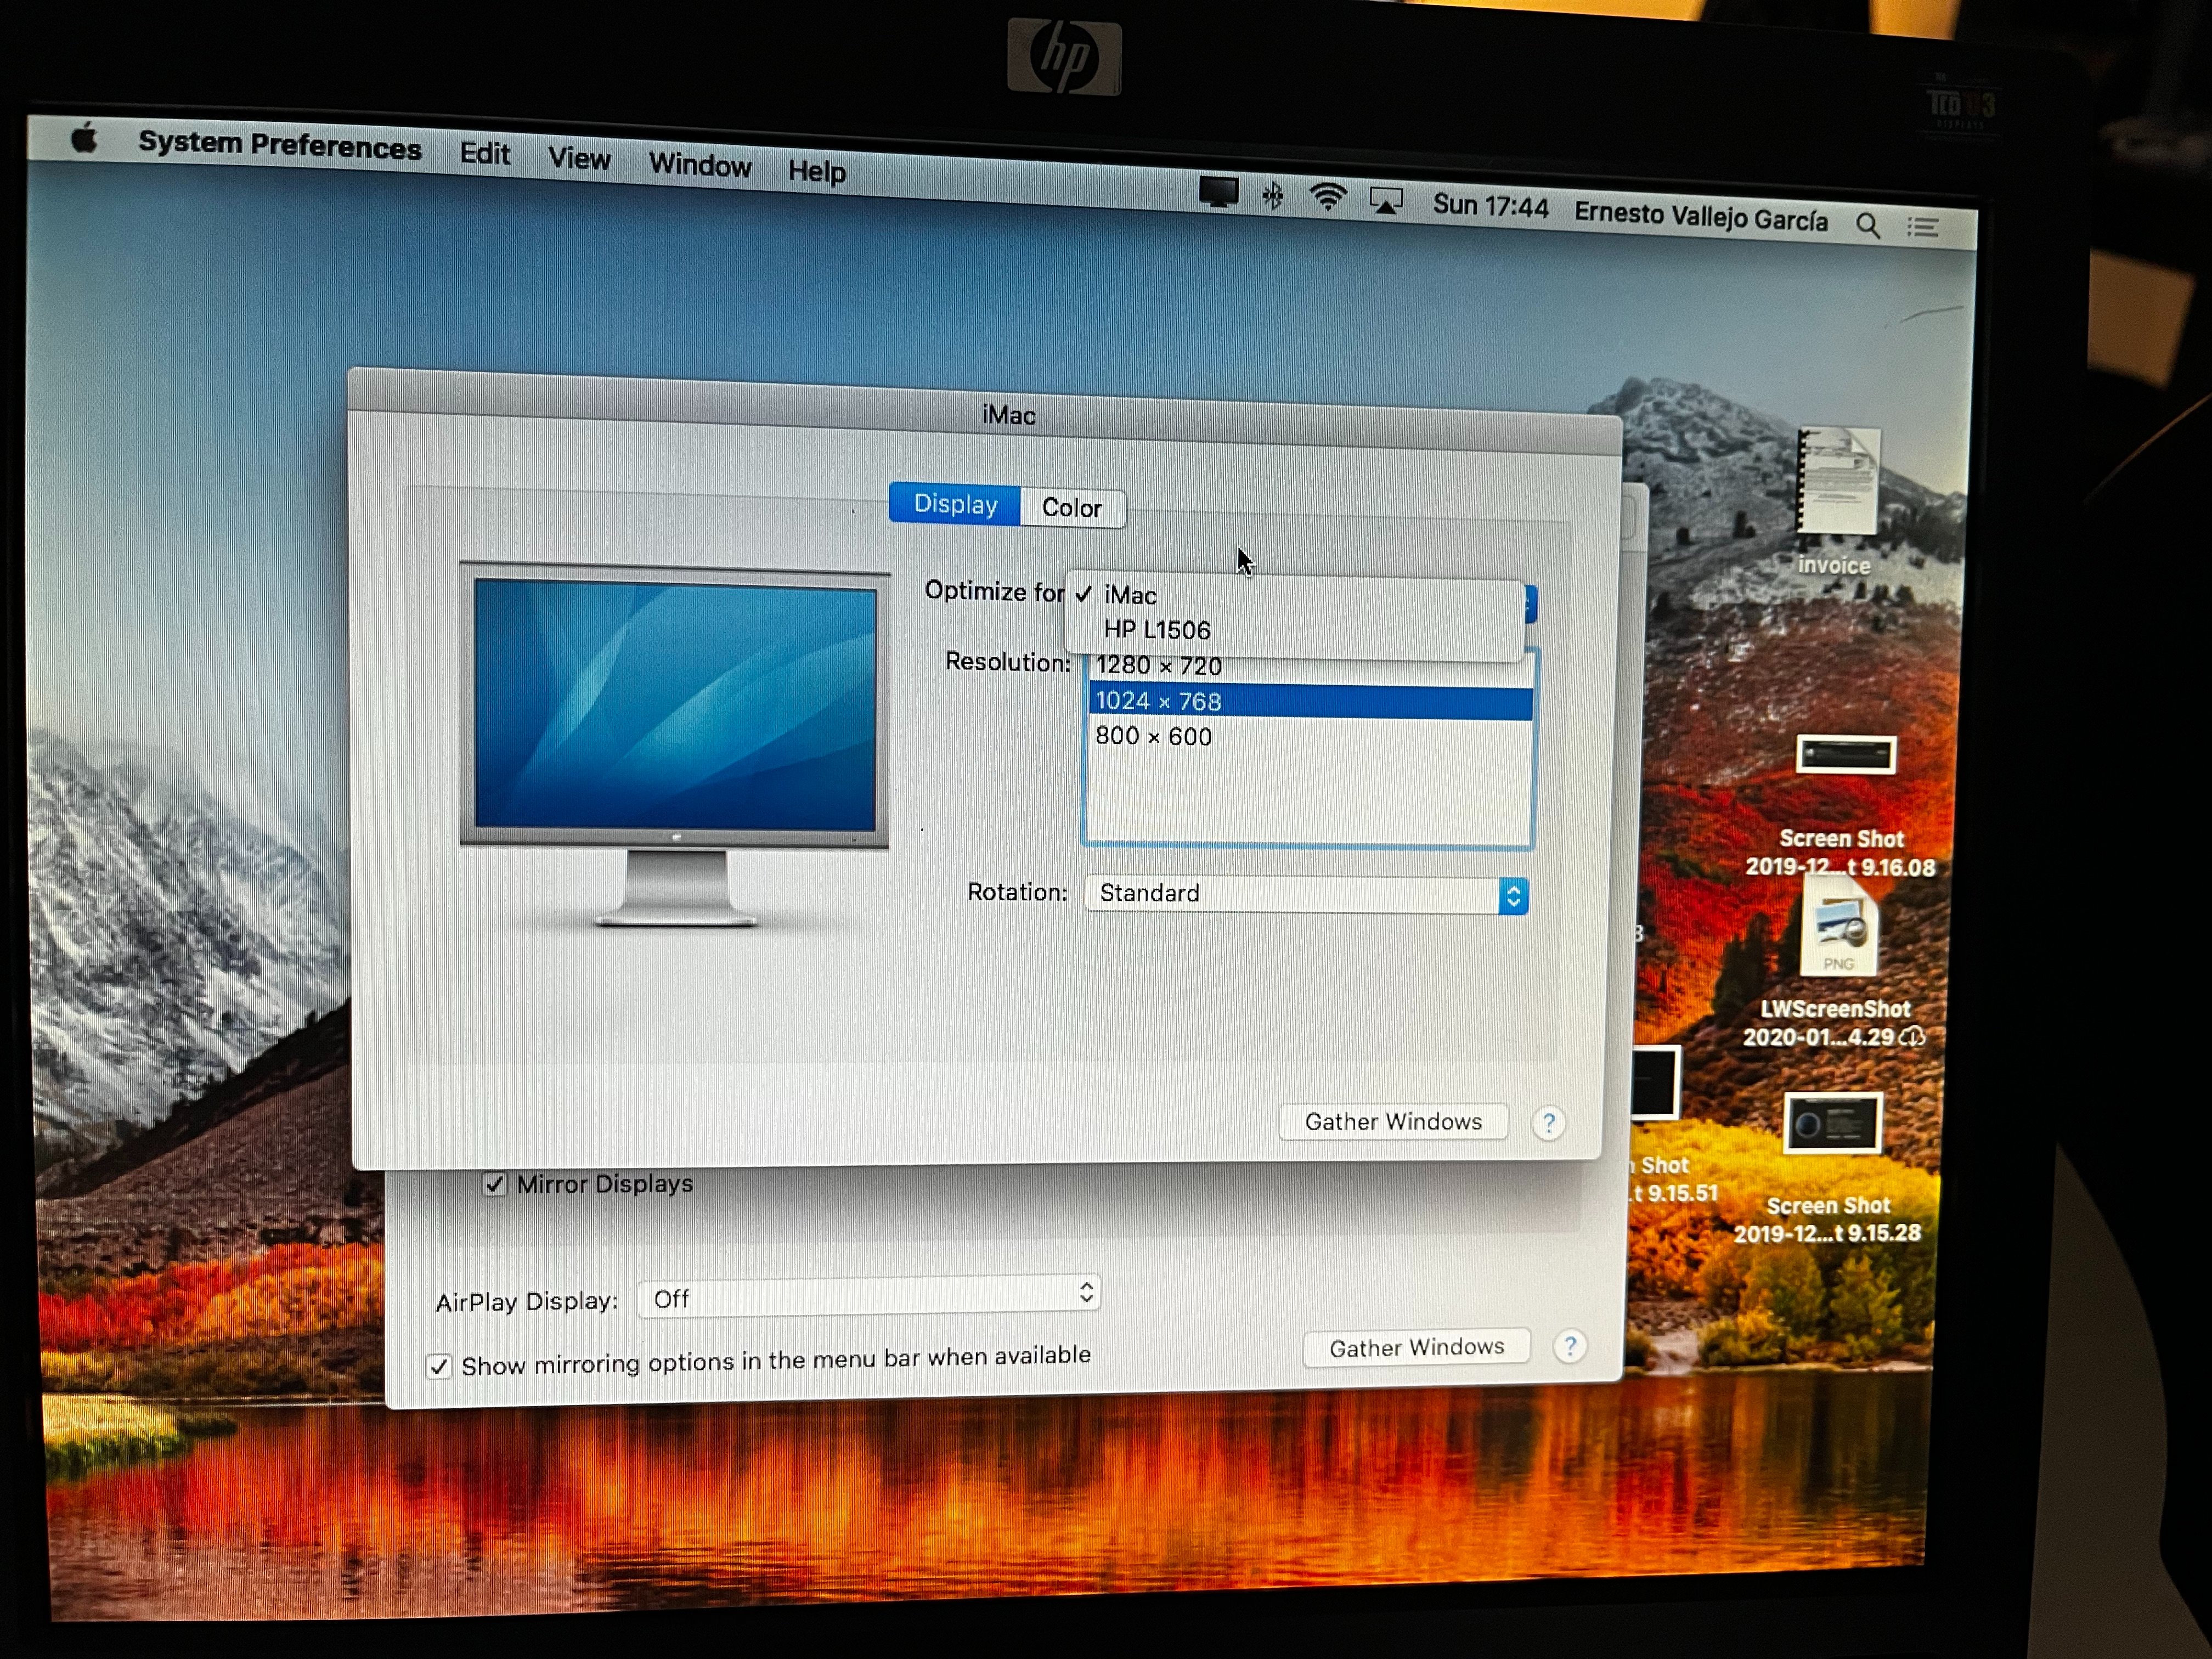Select the 1024 × 768 resolution

(x=1310, y=702)
